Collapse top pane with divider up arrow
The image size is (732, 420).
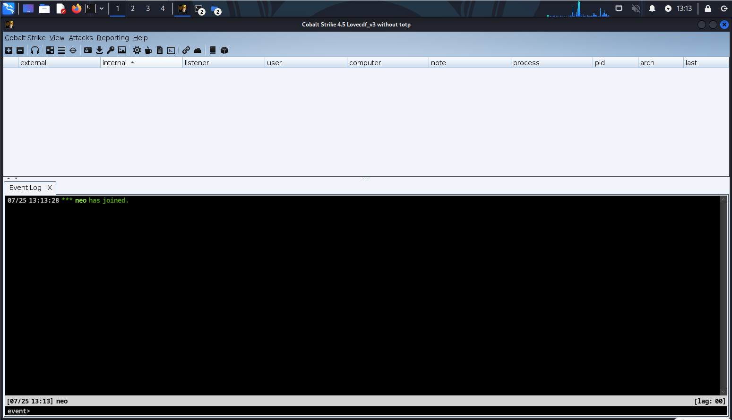9,178
